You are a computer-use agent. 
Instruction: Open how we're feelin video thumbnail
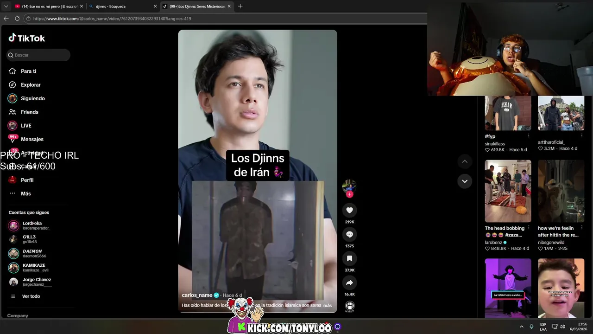click(x=561, y=191)
